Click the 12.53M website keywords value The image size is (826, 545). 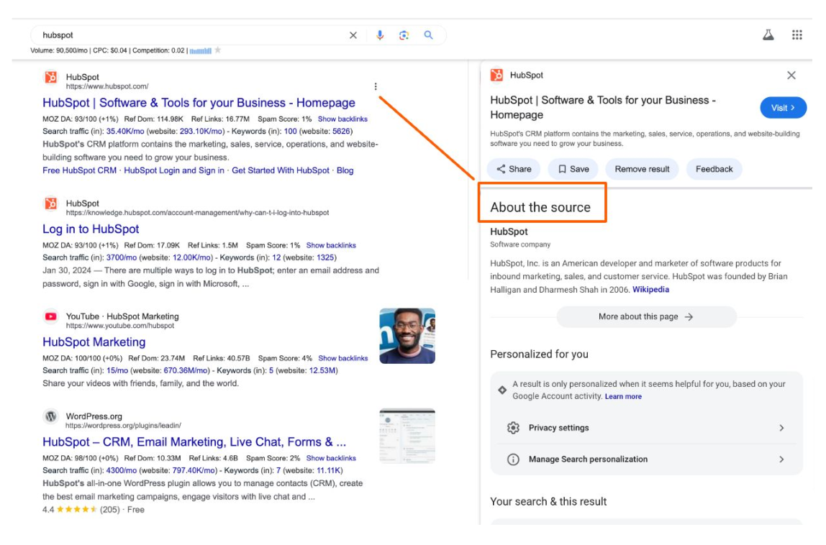click(322, 371)
